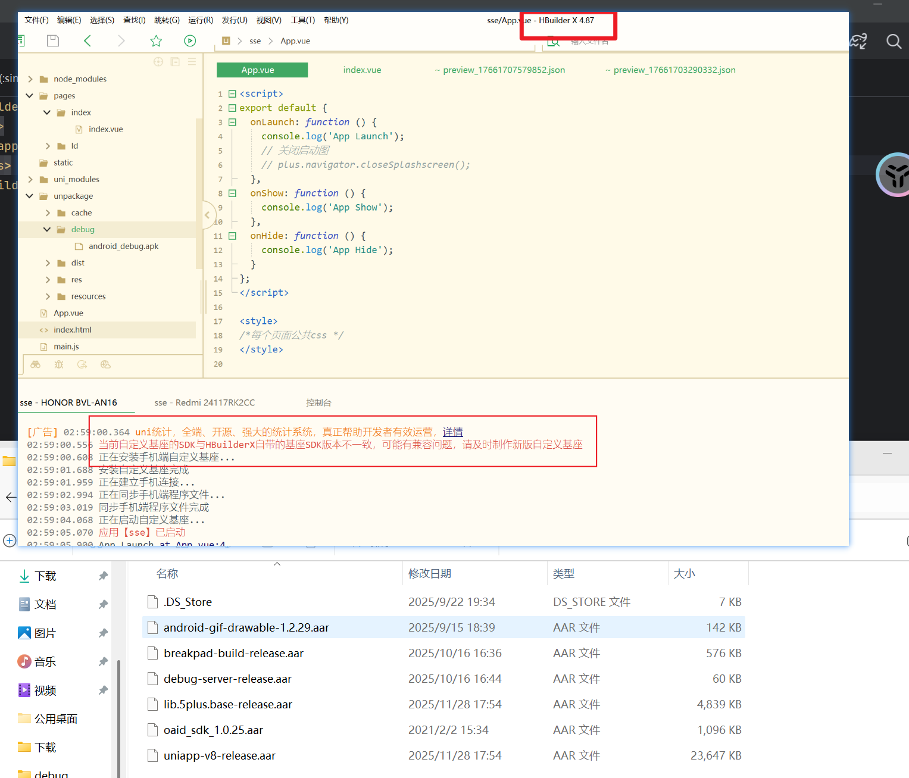Click the 详情 link in console

(452, 432)
